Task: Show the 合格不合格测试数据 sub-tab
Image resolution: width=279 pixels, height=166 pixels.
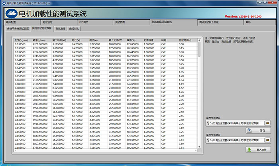Action: pos(18,29)
